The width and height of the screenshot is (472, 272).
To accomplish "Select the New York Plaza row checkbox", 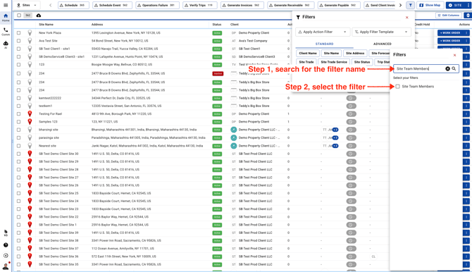I will (x=18, y=33).
